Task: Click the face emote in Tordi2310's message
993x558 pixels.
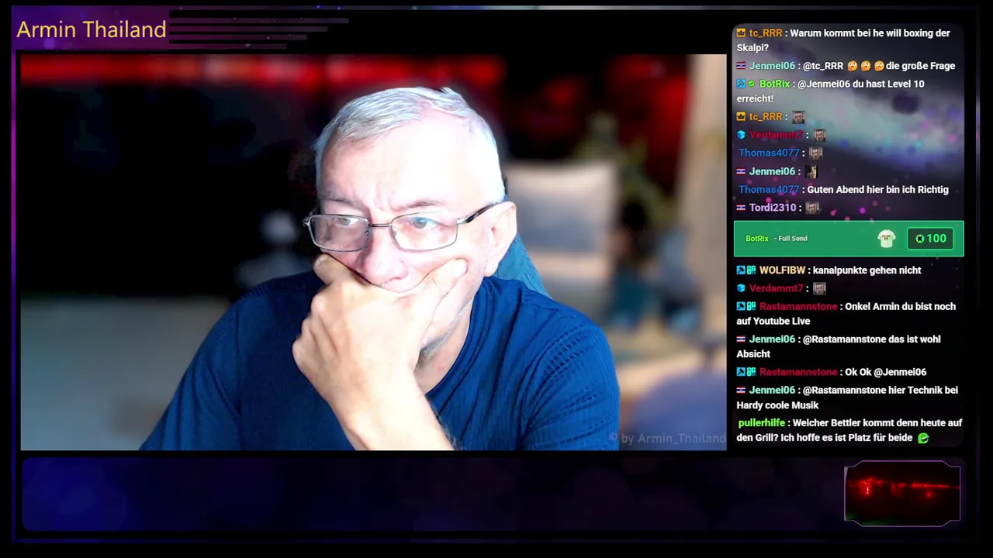Action: (x=812, y=208)
